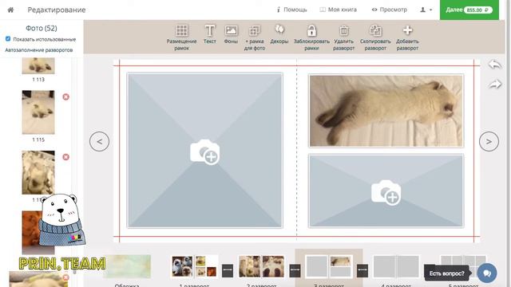Click the Фото (52) heading

point(42,29)
